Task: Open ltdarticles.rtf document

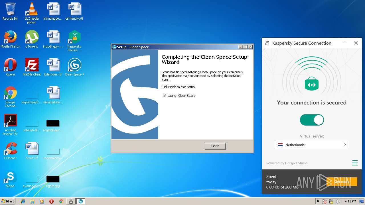Action: pyautogui.click(x=53, y=67)
